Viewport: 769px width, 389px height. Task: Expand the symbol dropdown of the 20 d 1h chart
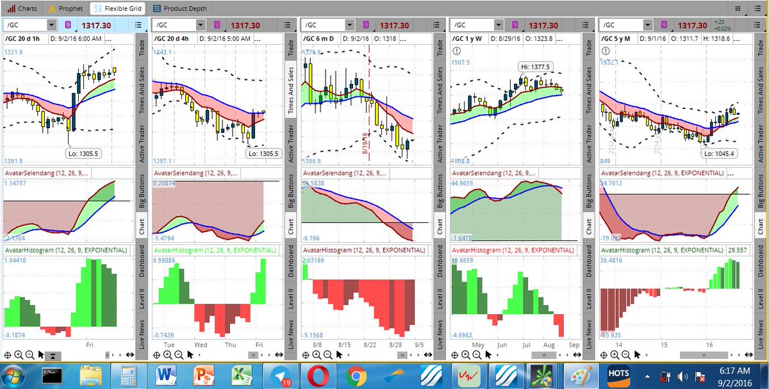[x=51, y=25]
